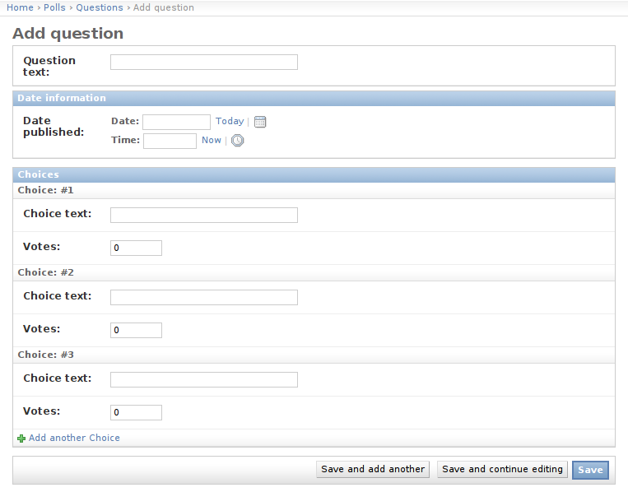Click the Home breadcrumb link
Image resolution: width=628 pixels, height=492 pixels.
click(x=20, y=7)
